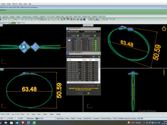The width and height of the screenshot is (167, 125).
Task: Click the metal list vertical scrollbar down arrow
Action: tap(99, 81)
